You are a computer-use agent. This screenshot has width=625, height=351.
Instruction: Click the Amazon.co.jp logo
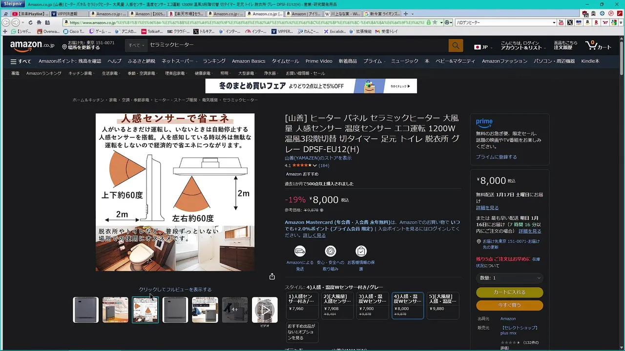click(x=32, y=45)
